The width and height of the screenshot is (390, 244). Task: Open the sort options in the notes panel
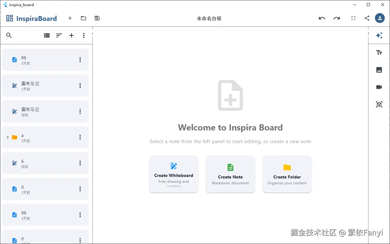pos(59,35)
